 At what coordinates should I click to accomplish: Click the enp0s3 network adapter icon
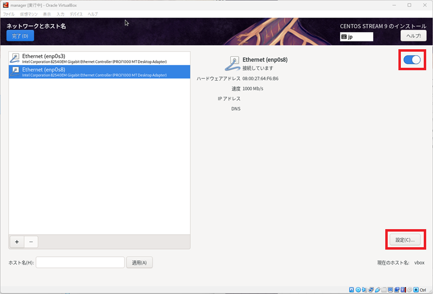coord(15,59)
